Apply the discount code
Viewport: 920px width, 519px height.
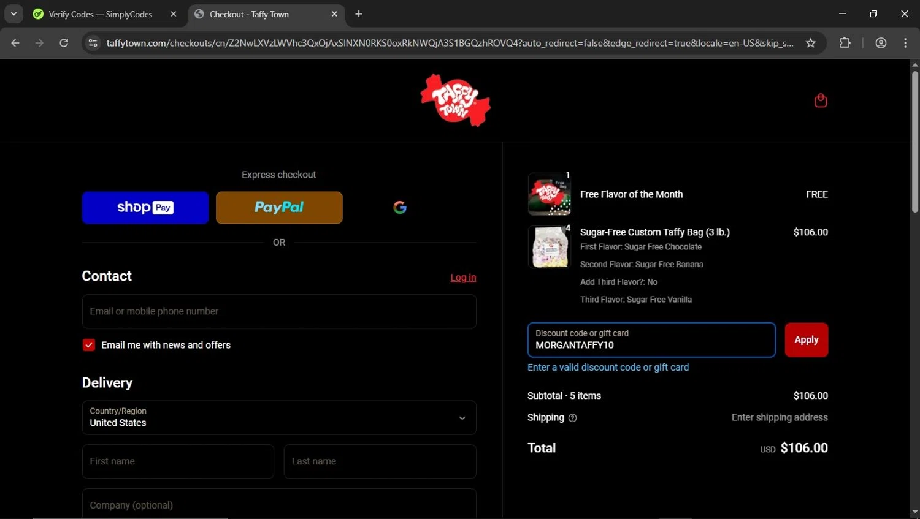807,340
